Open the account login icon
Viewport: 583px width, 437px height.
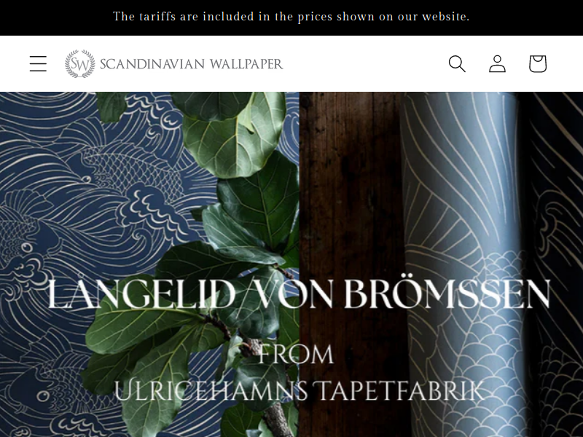coord(497,63)
